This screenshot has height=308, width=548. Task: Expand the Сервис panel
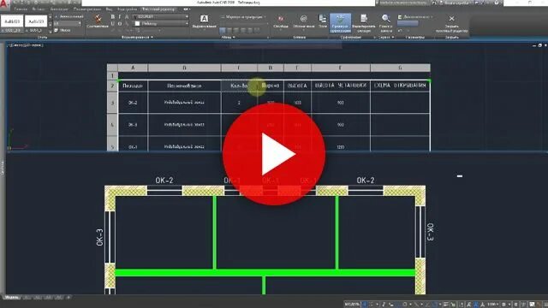click(386, 37)
